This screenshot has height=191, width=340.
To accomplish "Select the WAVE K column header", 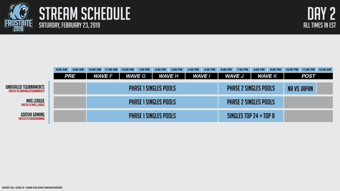I will point(267,76).
